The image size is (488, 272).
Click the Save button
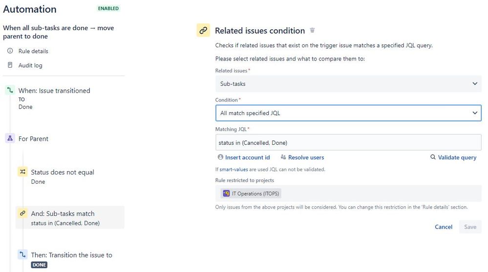click(470, 227)
